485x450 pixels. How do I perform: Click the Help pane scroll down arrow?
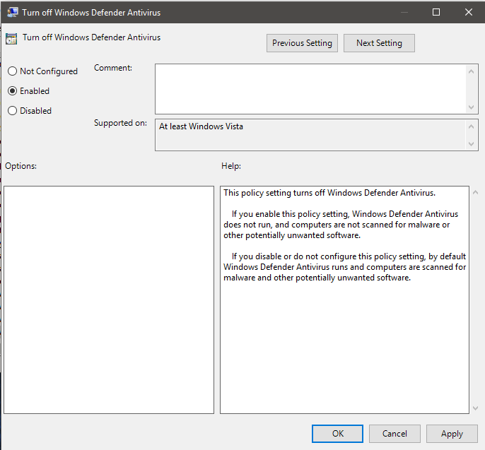pos(475,408)
